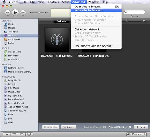Click the search field

coord(134,12)
